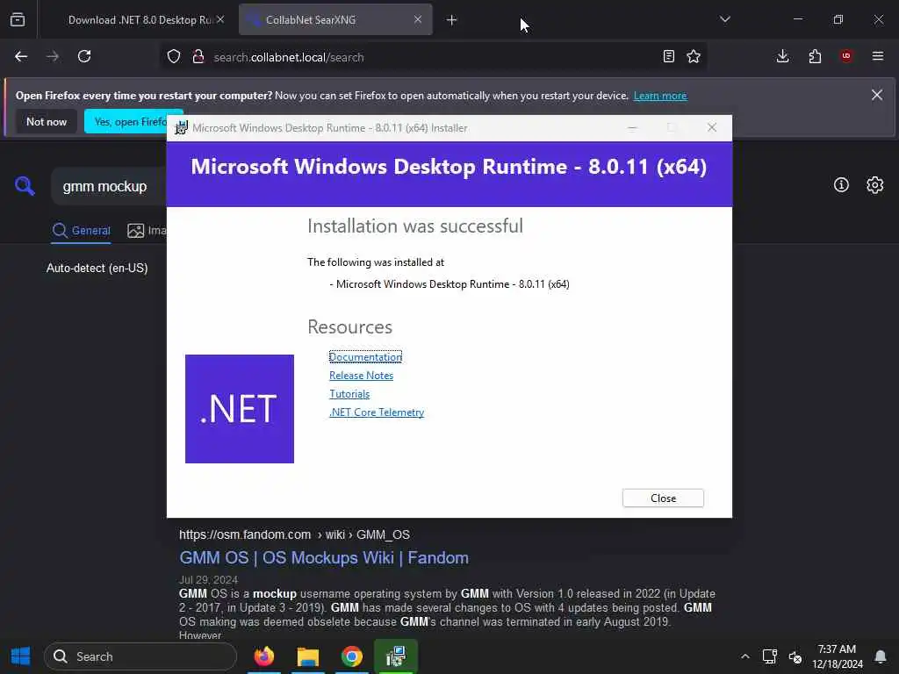Viewport: 899px width, 674px height.
Task: Open SearXNG preferences gear icon
Action: click(x=875, y=184)
